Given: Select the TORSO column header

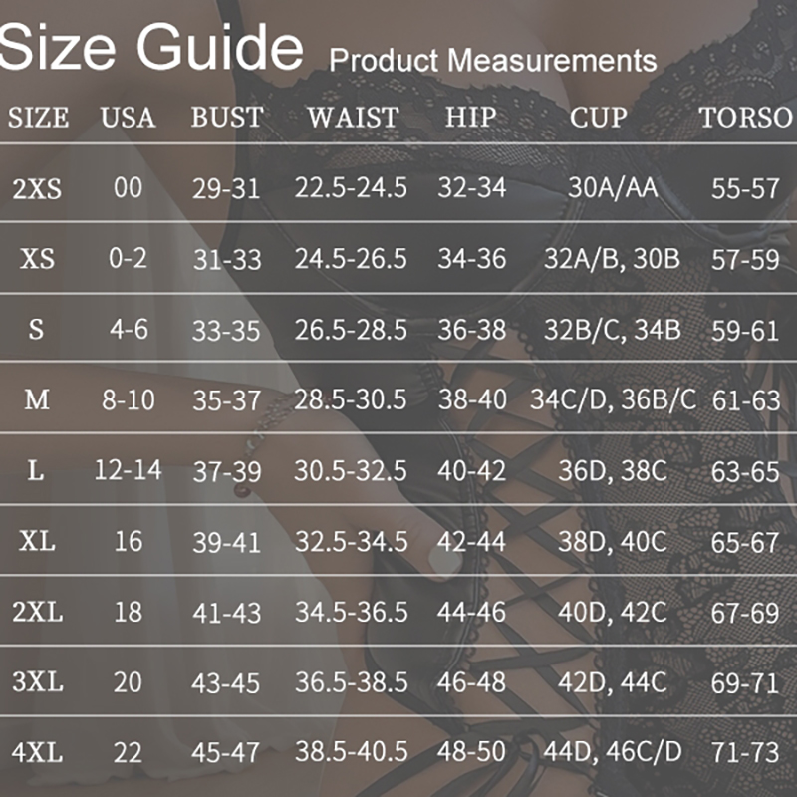Looking at the screenshot, I should (745, 118).
